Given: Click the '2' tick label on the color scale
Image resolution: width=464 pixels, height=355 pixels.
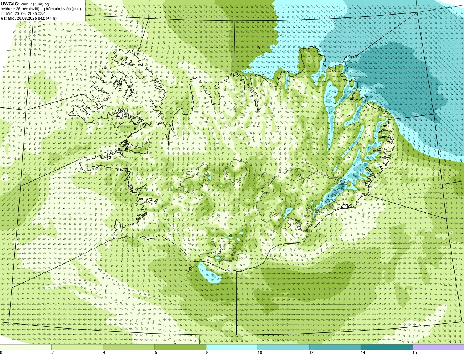Looking at the screenshot, I should coord(53,352).
